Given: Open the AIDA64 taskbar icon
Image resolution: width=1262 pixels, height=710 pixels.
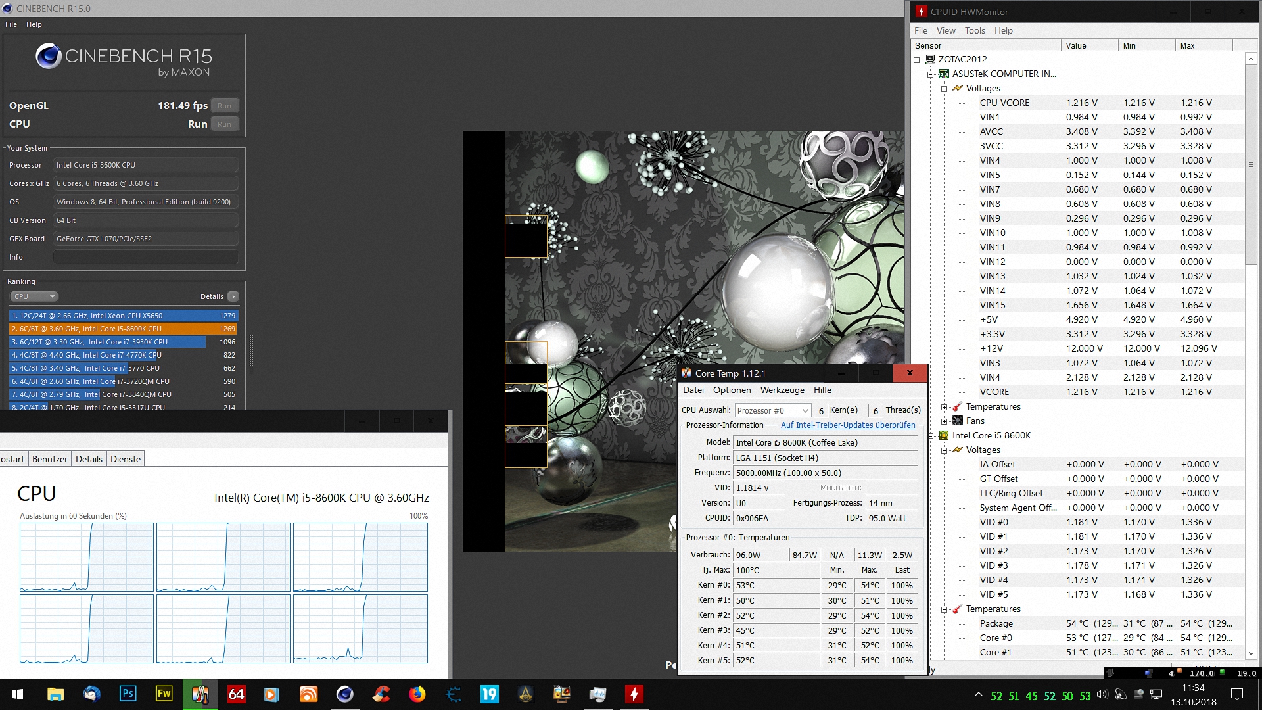Looking at the screenshot, I should pyautogui.click(x=236, y=694).
